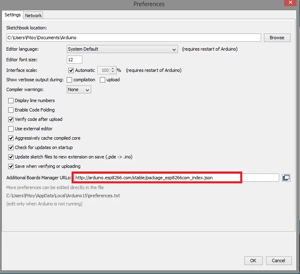Click the Sketchbook location path field
This screenshot has height=274, width=300.
point(134,38)
